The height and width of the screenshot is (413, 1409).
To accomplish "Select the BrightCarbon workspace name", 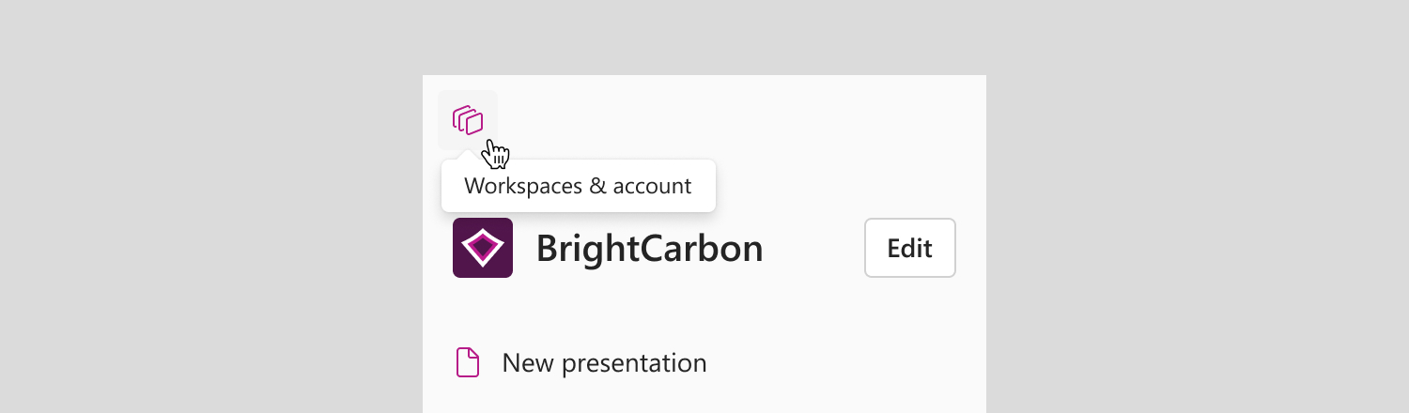I will [x=649, y=249].
